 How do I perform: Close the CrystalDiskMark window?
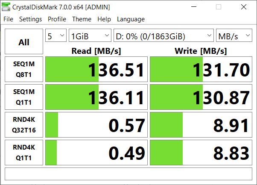pyautogui.click(x=244, y=7)
